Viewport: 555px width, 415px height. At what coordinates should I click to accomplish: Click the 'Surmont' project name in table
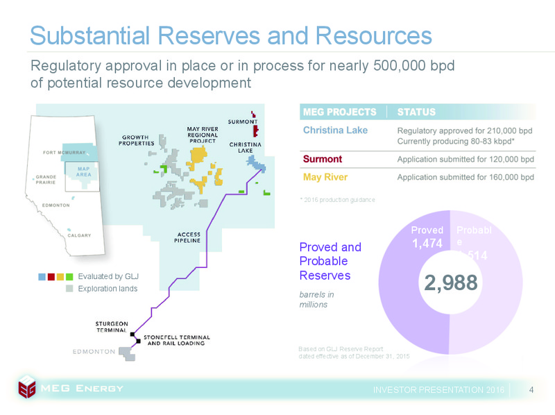click(x=323, y=159)
